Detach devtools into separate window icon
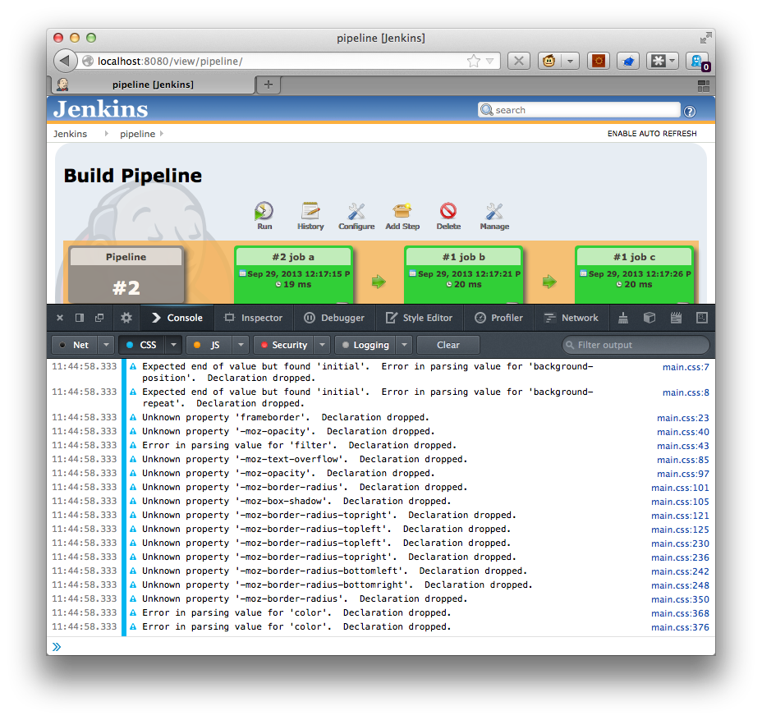762x720 pixels. [99, 318]
